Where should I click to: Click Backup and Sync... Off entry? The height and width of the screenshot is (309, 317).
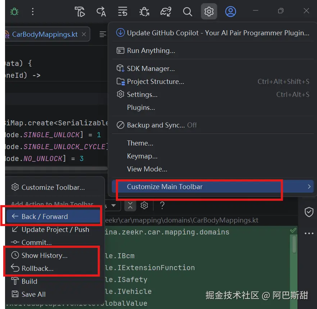213,125
